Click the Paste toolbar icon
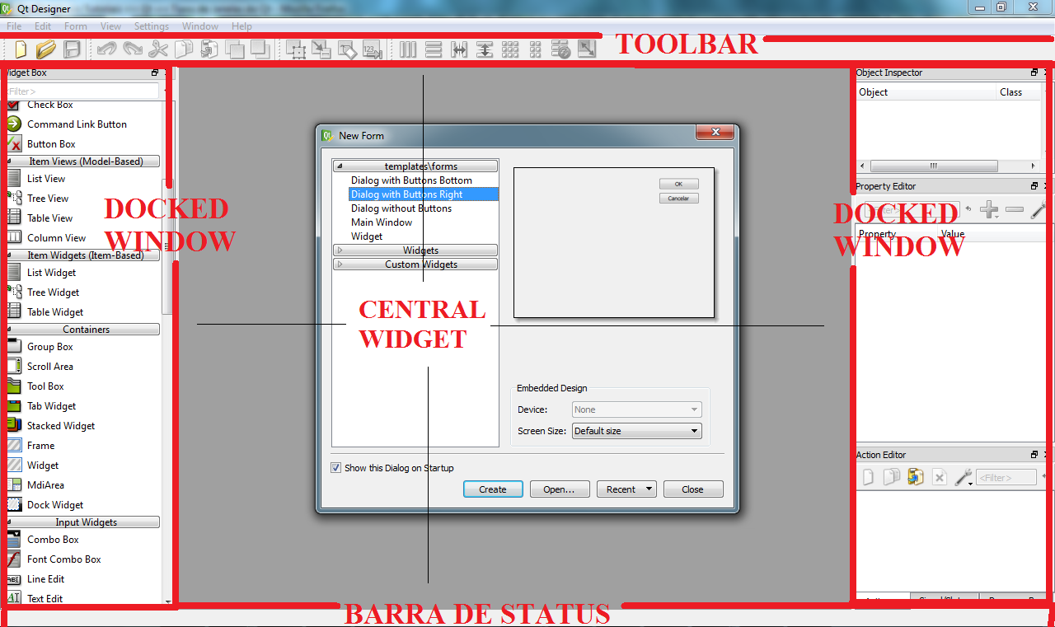1055x627 pixels. 209,49
